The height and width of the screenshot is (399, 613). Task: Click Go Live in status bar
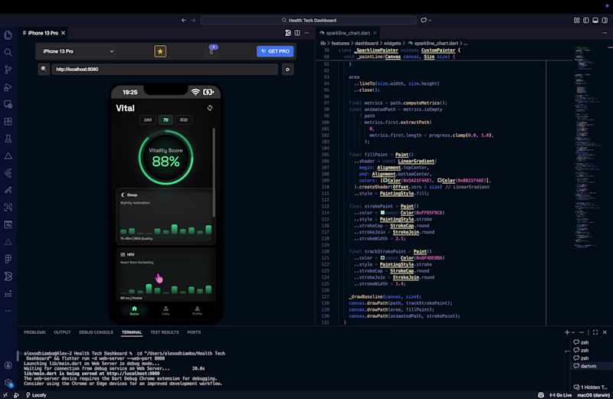pos(560,394)
